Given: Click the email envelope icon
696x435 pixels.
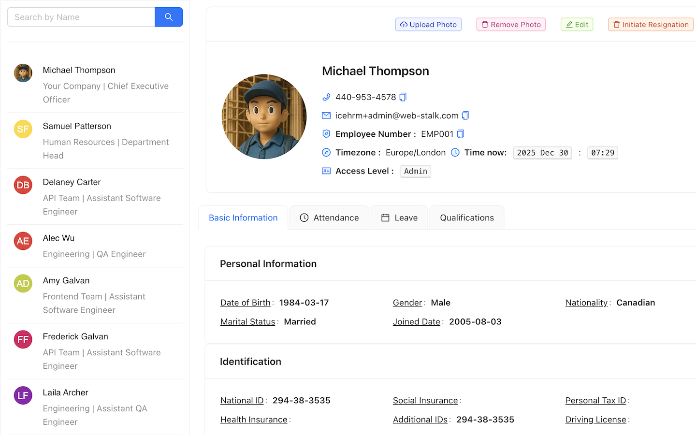Looking at the screenshot, I should point(326,115).
